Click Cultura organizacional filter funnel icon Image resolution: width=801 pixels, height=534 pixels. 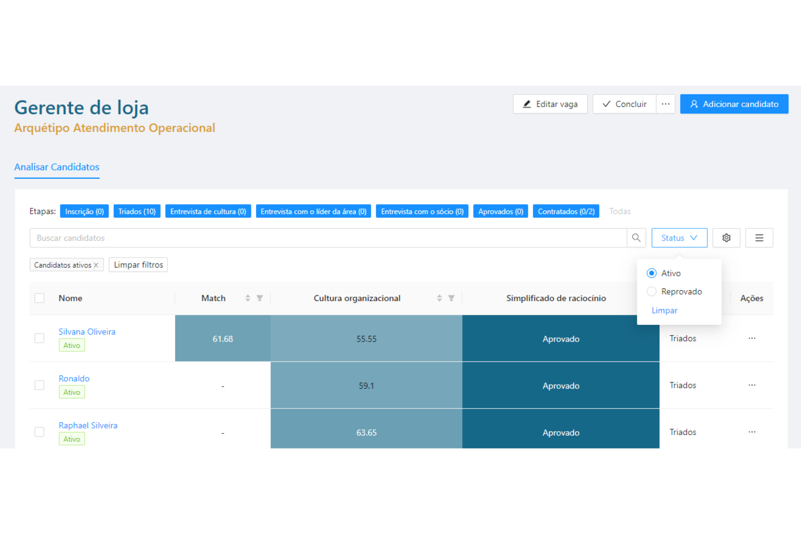point(451,298)
